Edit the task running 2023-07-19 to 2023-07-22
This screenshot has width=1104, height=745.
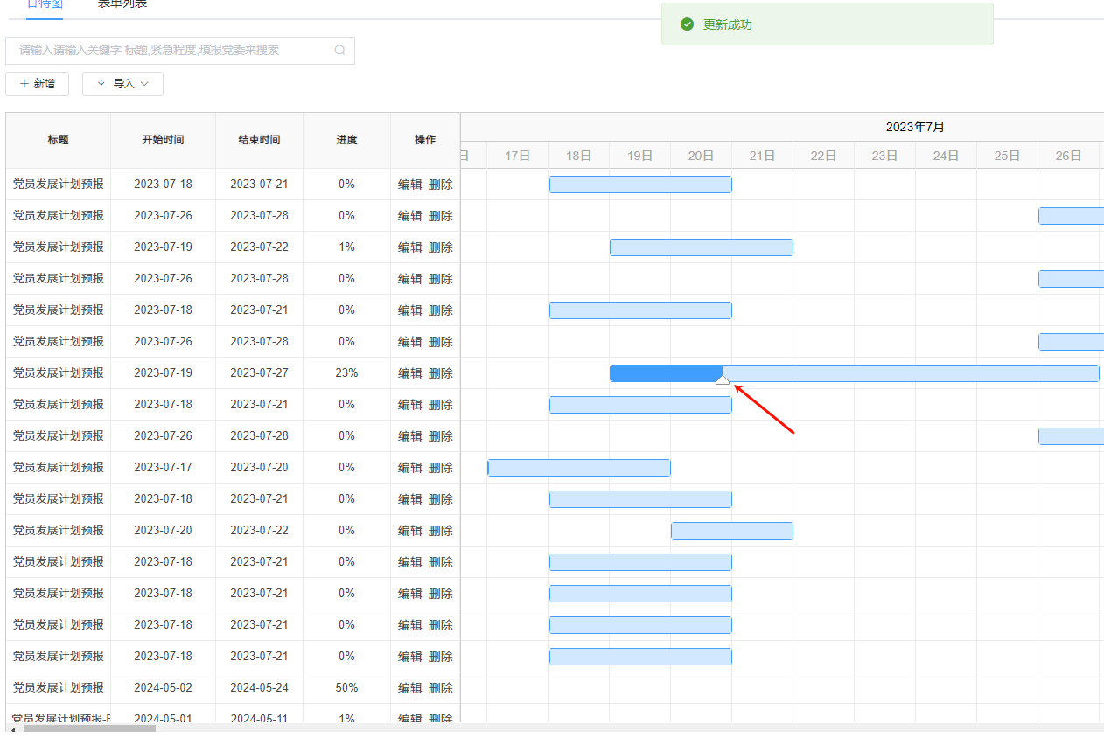(410, 247)
